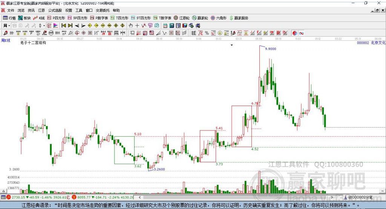Open the 9P四方形 tool
386x209 pixels.
78,18
